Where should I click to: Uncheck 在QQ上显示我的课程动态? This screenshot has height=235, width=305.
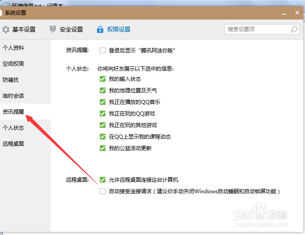(102, 136)
